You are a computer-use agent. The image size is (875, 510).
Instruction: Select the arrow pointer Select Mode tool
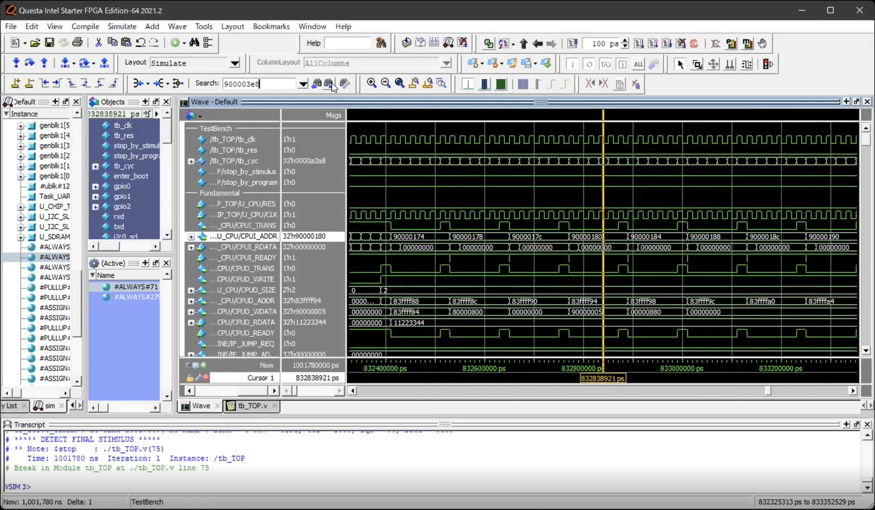(x=681, y=63)
